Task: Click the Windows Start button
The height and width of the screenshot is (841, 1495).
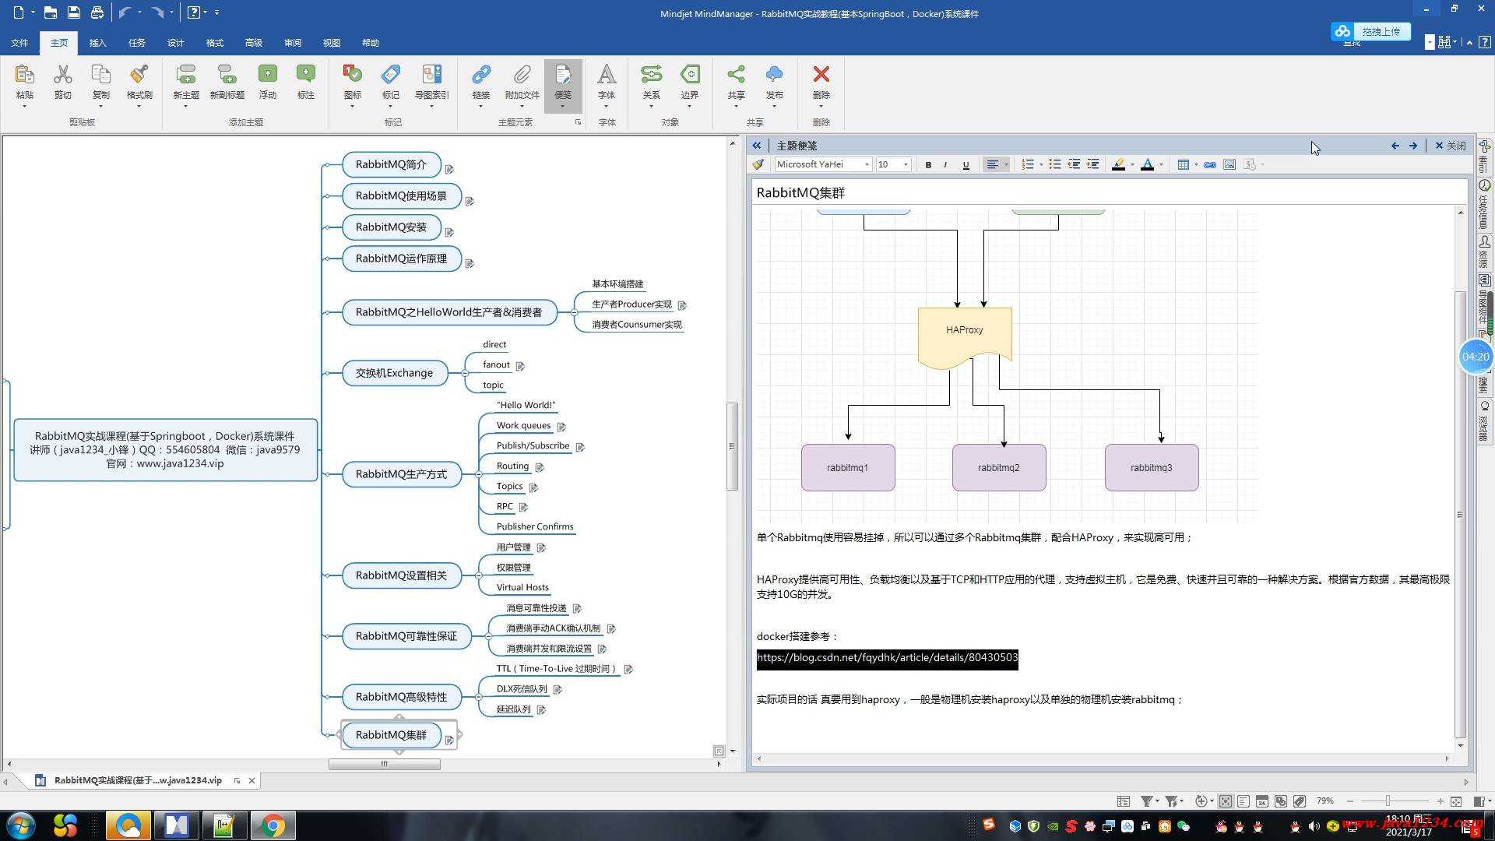Action: (20, 825)
